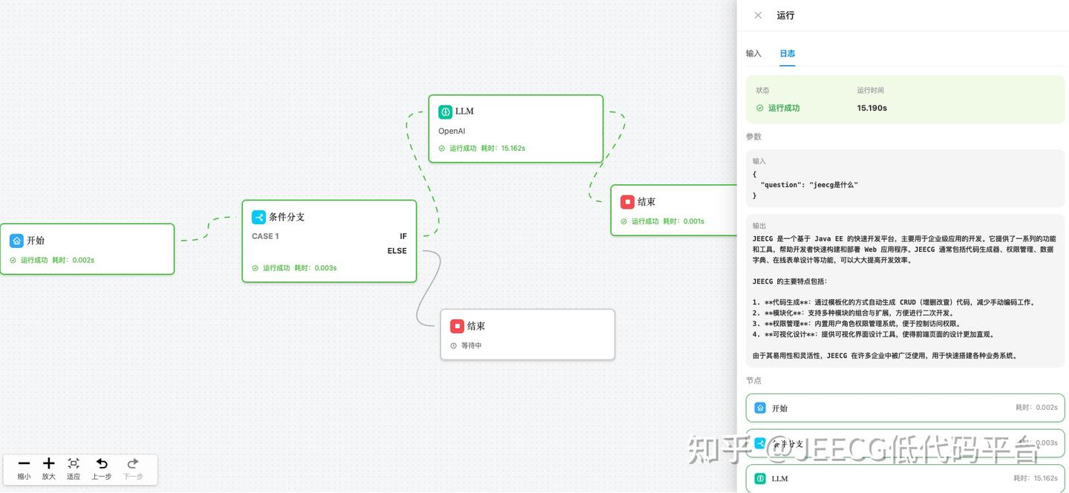1069x493 pixels.
Task: Click the ELSE branch label
Action: click(397, 251)
